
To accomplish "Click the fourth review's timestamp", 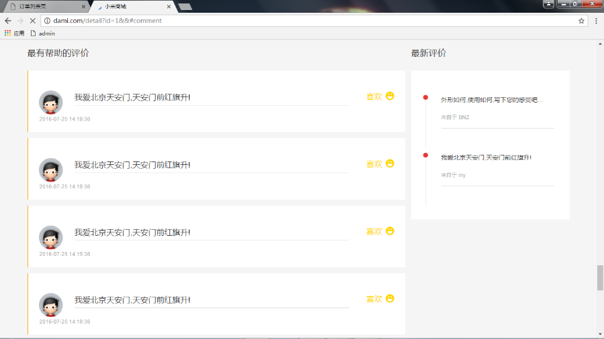I will [x=64, y=322].
